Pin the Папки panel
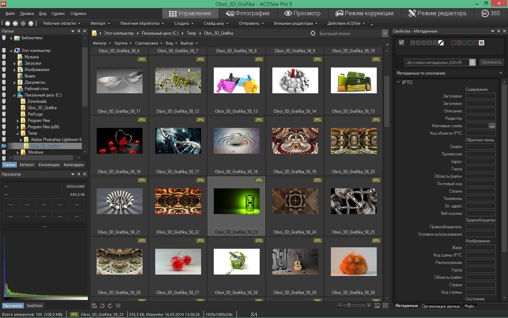The image size is (508, 318). [x=79, y=31]
